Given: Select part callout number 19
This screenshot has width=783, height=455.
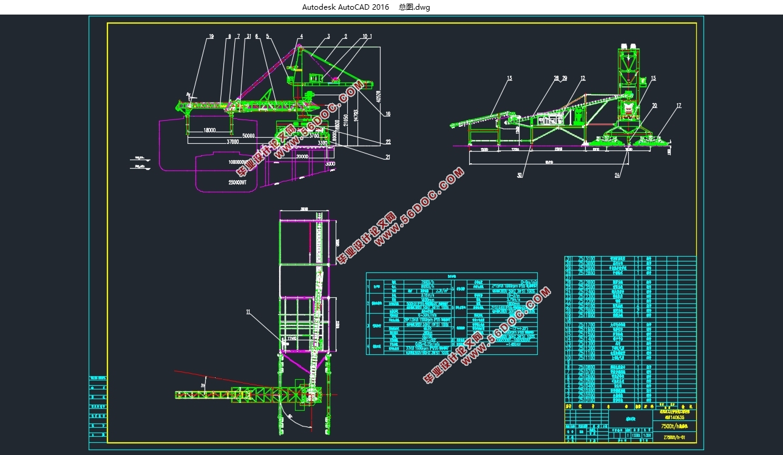Looking at the screenshot, I should [x=211, y=37].
